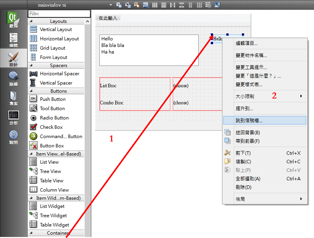Select the Lay Out Horizontally toolbar icon
This screenshot has width=314, height=238.
(x=155, y=5)
